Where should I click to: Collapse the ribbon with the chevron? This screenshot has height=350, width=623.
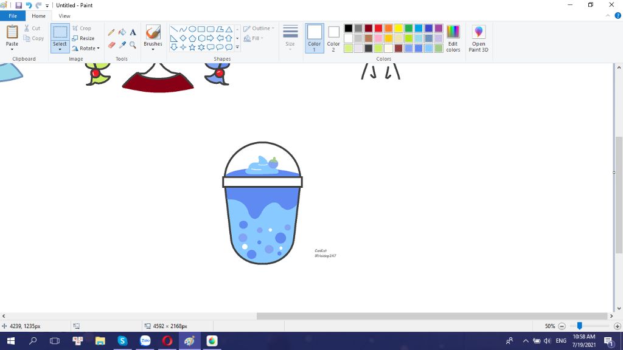[x=608, y=16]
